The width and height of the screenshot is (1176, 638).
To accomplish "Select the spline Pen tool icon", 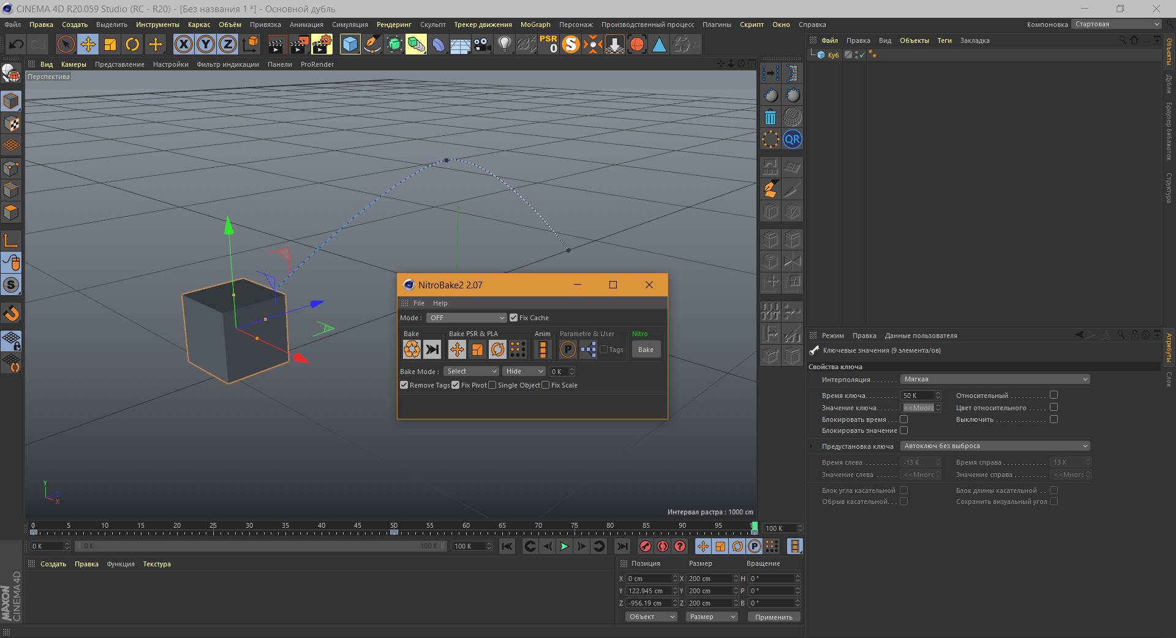I will 372,44.
